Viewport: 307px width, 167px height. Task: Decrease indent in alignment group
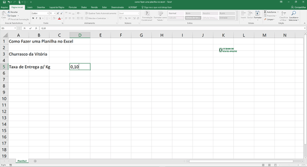tap(78, 18)
